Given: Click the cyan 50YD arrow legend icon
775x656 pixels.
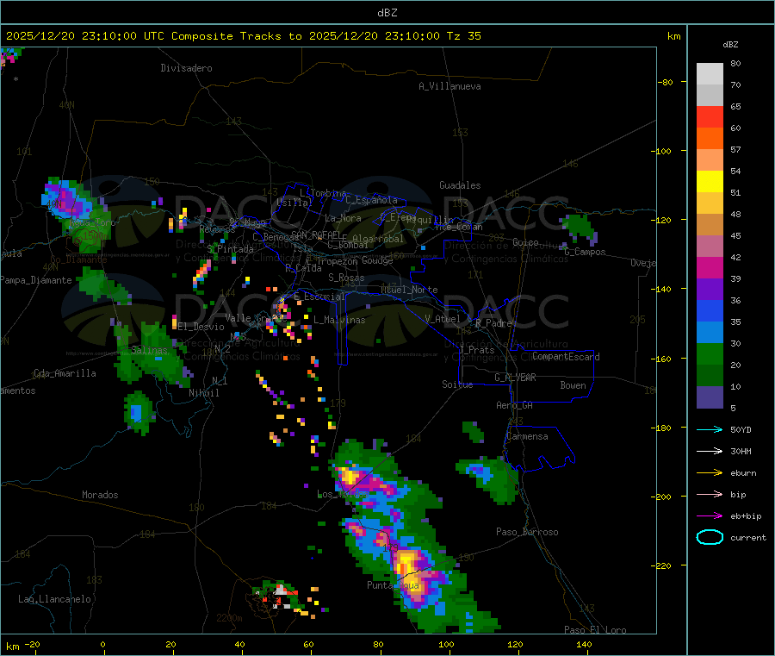Looking at the screenshot, I should [710, 429].
